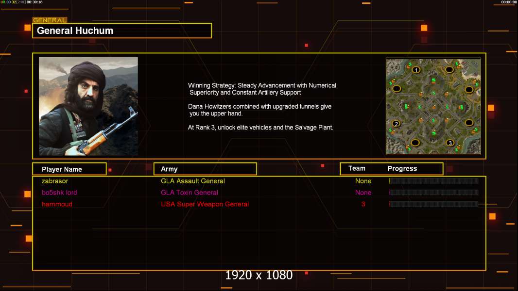
Task: Click the Team column header
Action: [357, 168]
